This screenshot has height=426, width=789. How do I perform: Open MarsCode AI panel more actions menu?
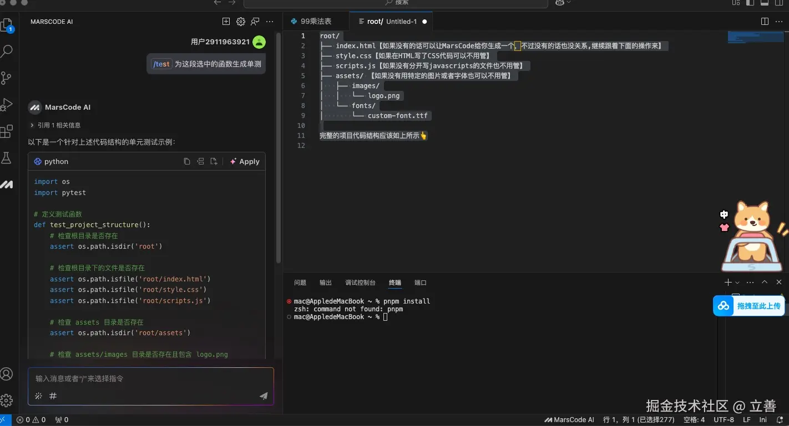point(270,22)
